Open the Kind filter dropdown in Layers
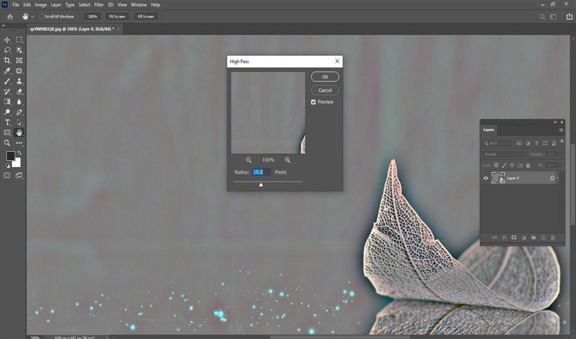Screen dimensions: 576x339 click(x=498, y=143)
